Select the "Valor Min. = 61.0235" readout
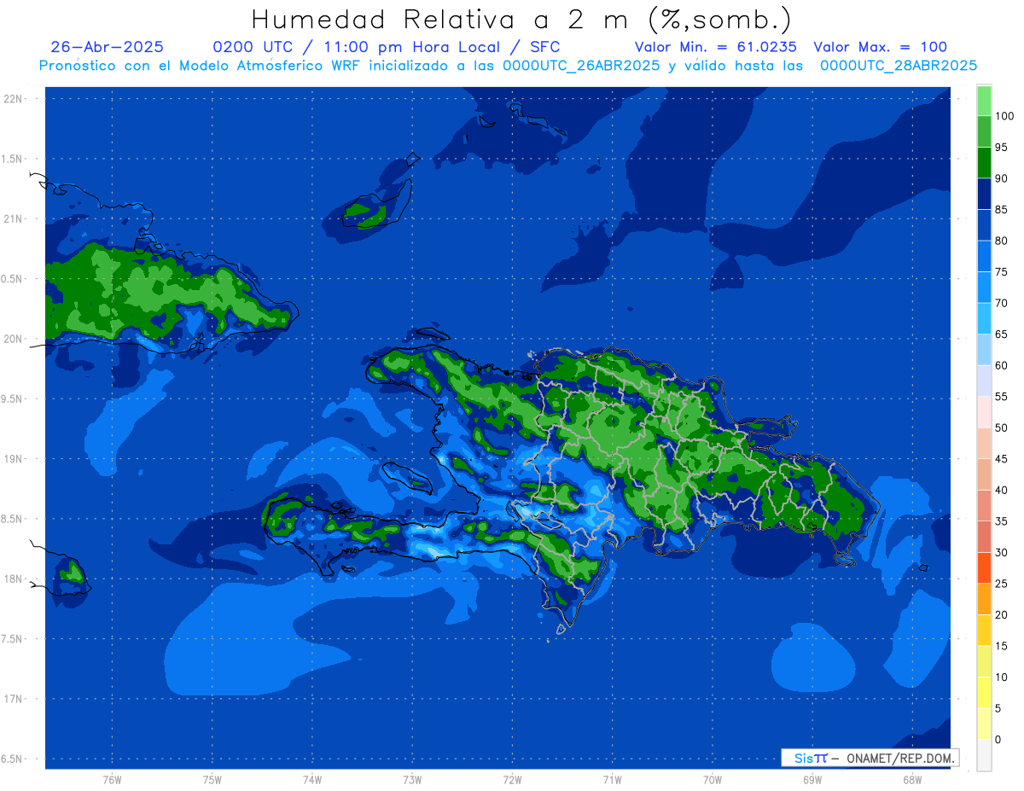Image resolution: width=1024 pixels, height=791 pixels. (715, 47)
